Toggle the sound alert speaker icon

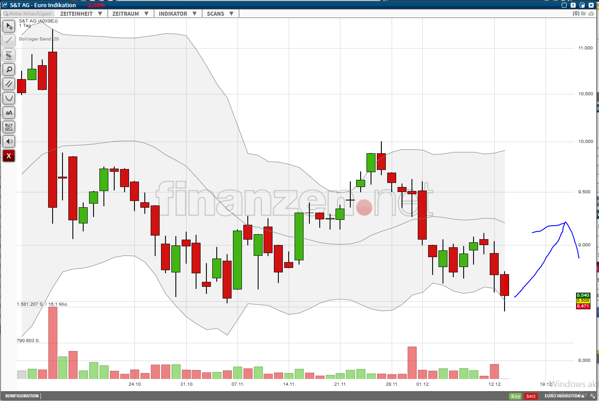(x=9, y=141)
